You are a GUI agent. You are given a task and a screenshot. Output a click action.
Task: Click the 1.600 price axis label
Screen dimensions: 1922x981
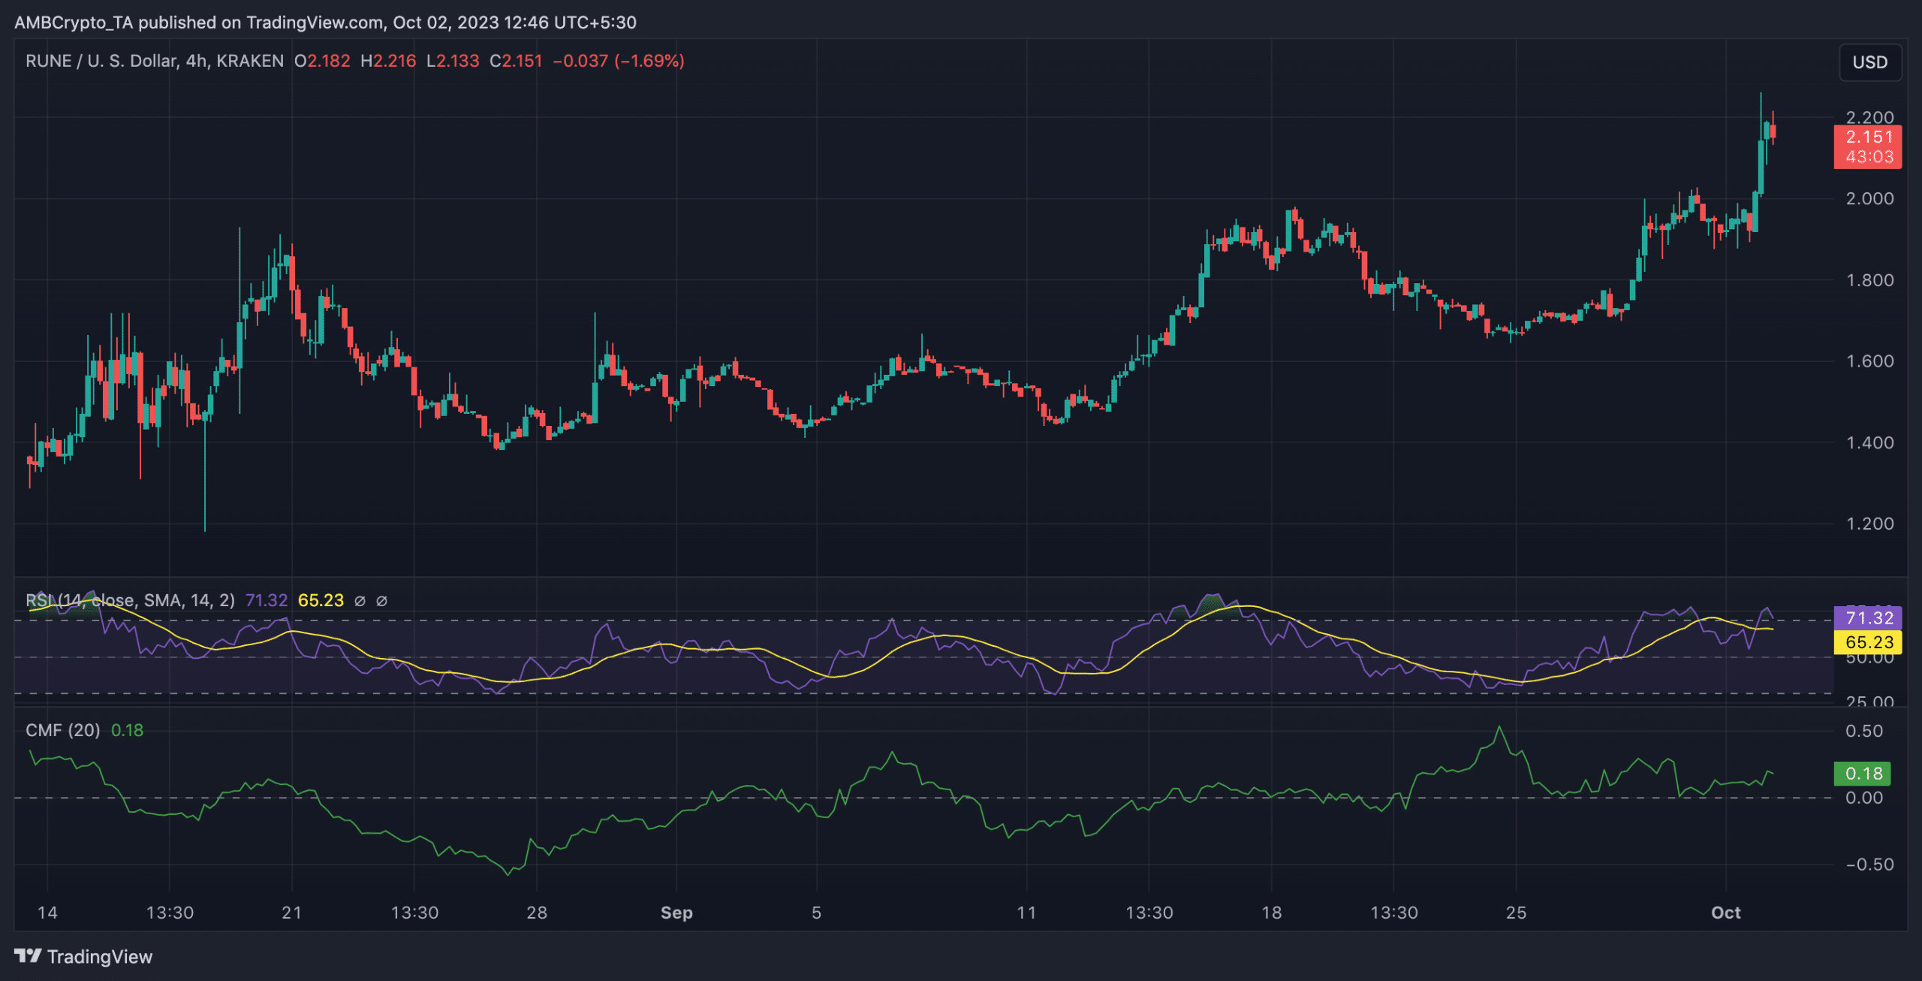point(1869,361)
